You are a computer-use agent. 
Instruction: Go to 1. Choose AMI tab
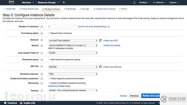10,9
